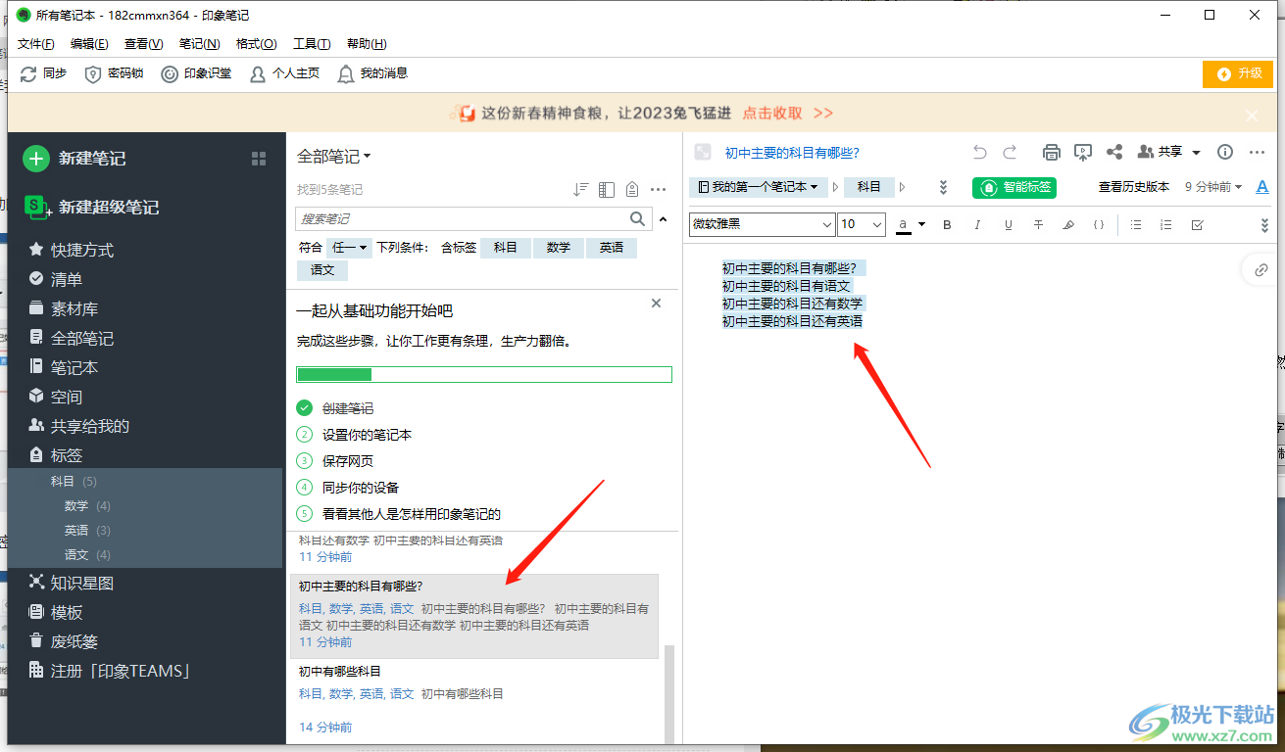Insert a checkbox in the note
Screen dimensions: 1285x752
tap(1197, 225)
